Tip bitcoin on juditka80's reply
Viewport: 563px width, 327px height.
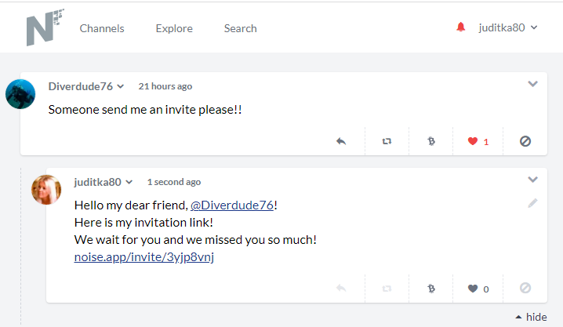point(431,289)
